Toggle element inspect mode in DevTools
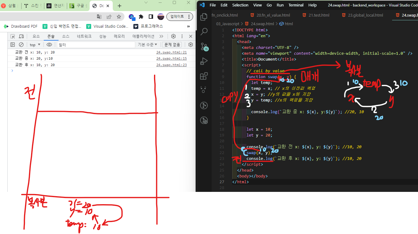Viewport: 418px width, 234px height. click(x=13, y=36)
